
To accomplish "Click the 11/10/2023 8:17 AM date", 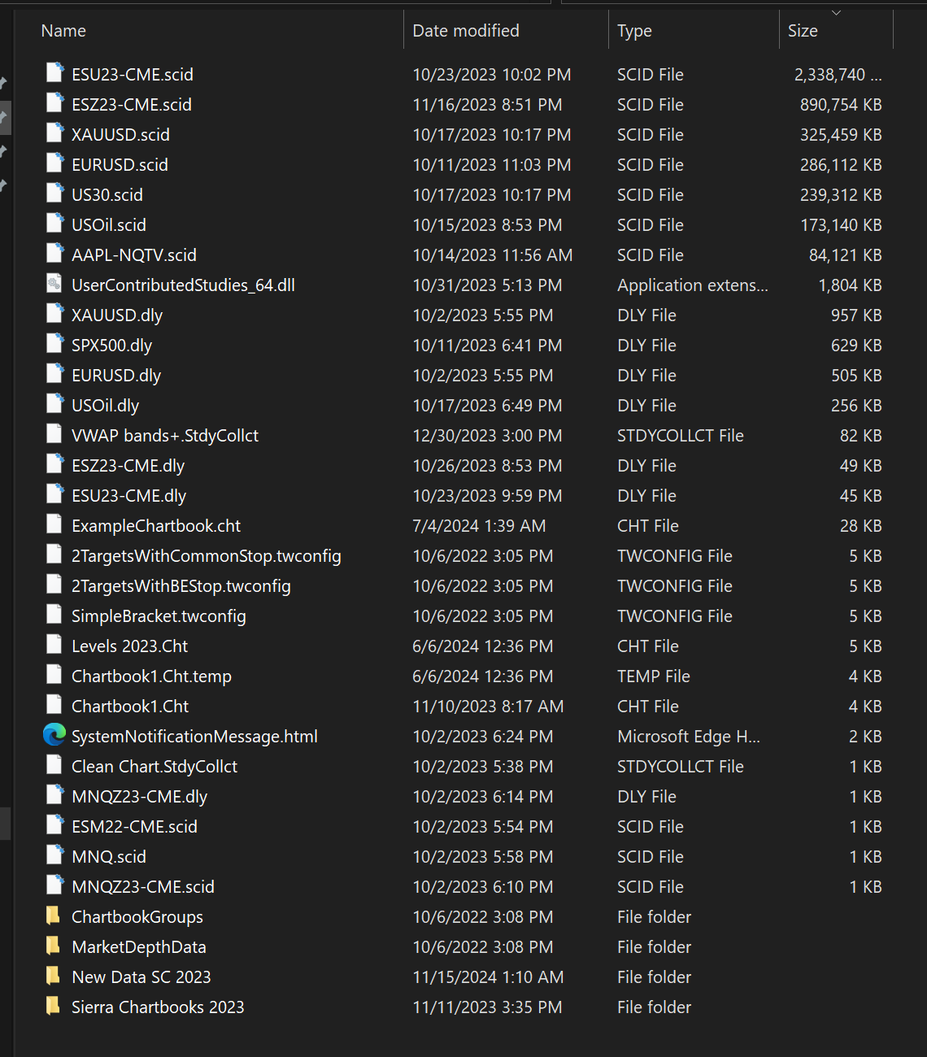I will [488, 707].
